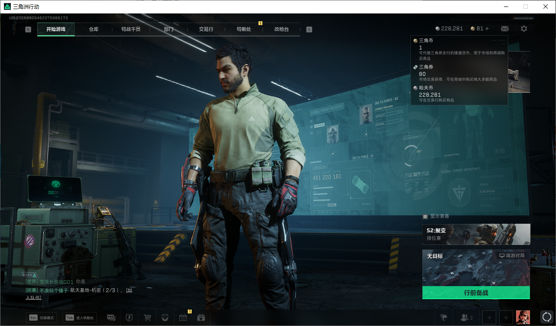This screenshot has height=326, width=556.
Task: Open the friends icon showing 2
Action: coord(466,318)
